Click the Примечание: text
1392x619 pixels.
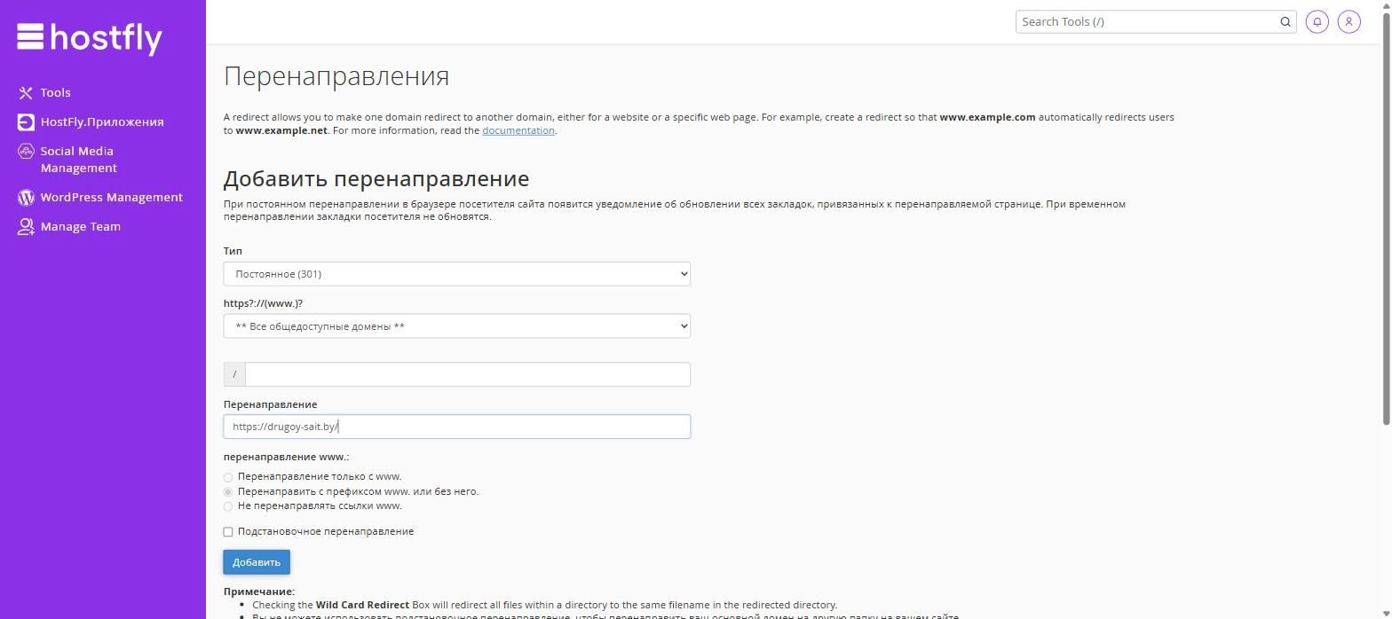[259, 592]
